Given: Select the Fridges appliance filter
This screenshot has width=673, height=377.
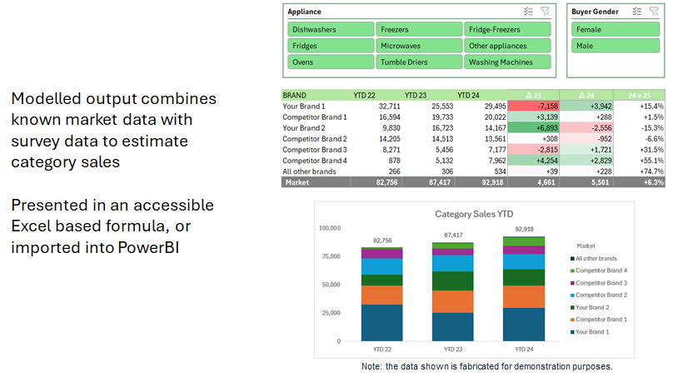Looking at the screenshot, I should (x=331, y=46).
